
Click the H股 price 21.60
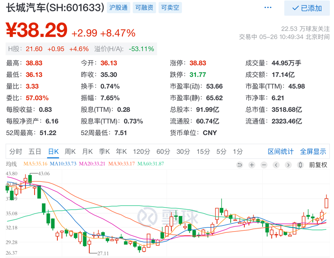pyautogui.click(x=34, y=49)
